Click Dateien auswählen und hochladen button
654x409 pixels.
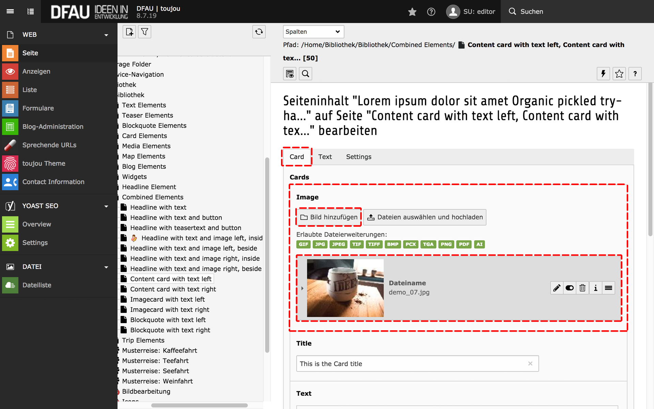pos(425,217)
